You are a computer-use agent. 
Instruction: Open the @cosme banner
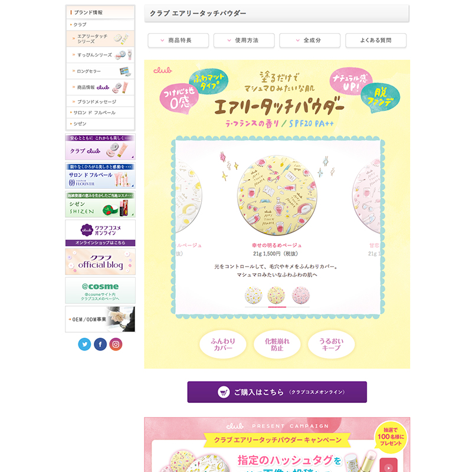click(x=100, y=290)
